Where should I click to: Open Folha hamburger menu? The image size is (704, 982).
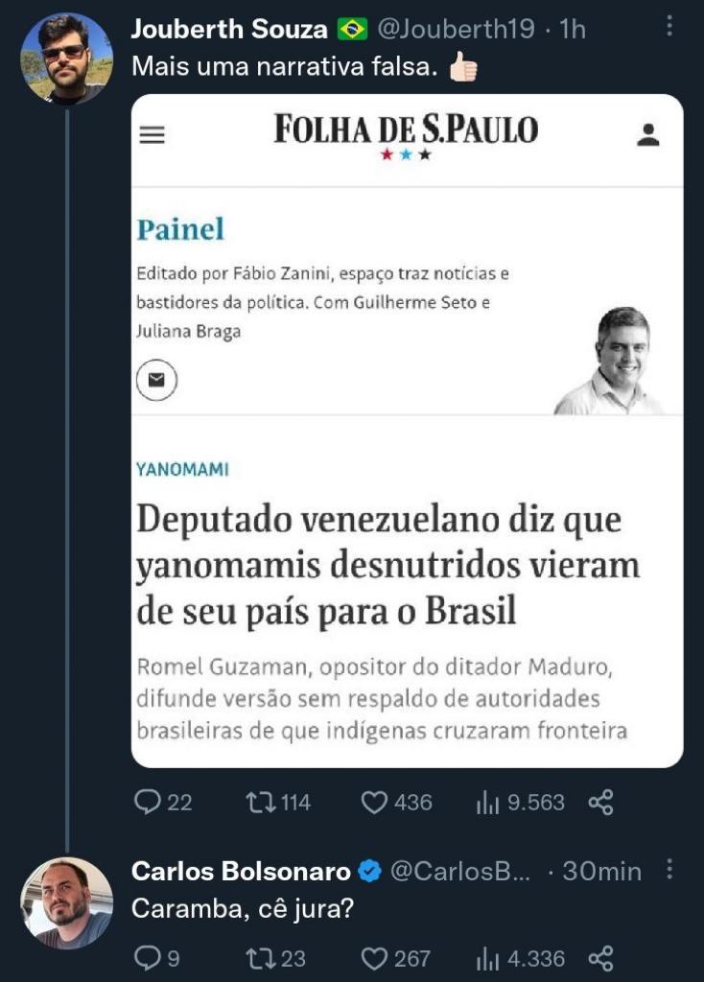pyautogui.click(x=153, y=136)
